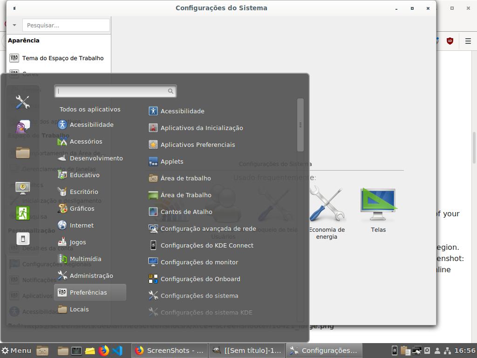This screenshot has height=358, width=477.
Task: Click the Firefox page scrollbar
Action: [x=474, y=148]
